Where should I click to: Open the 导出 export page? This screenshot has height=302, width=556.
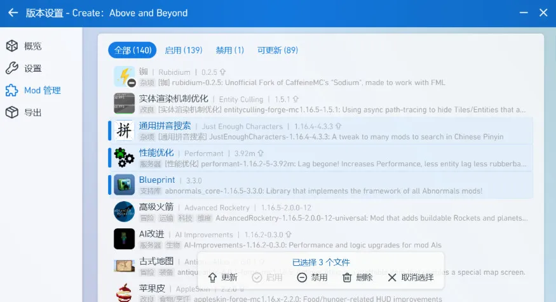click(x=32, y=113)
